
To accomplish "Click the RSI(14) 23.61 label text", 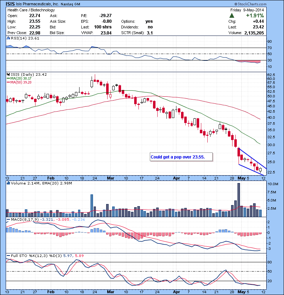I will (25, 38).
